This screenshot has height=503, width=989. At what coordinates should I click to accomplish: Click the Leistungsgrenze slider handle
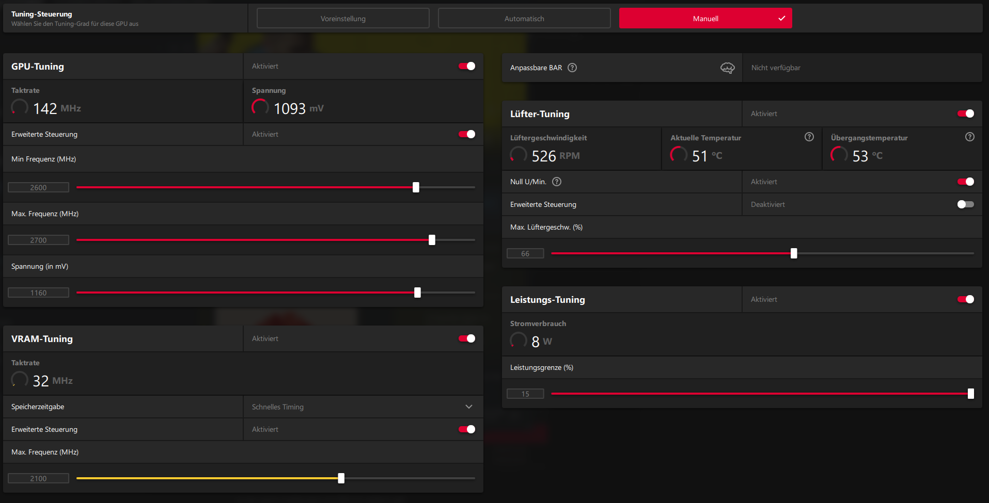pyautogui.click(x=971, y=394)
